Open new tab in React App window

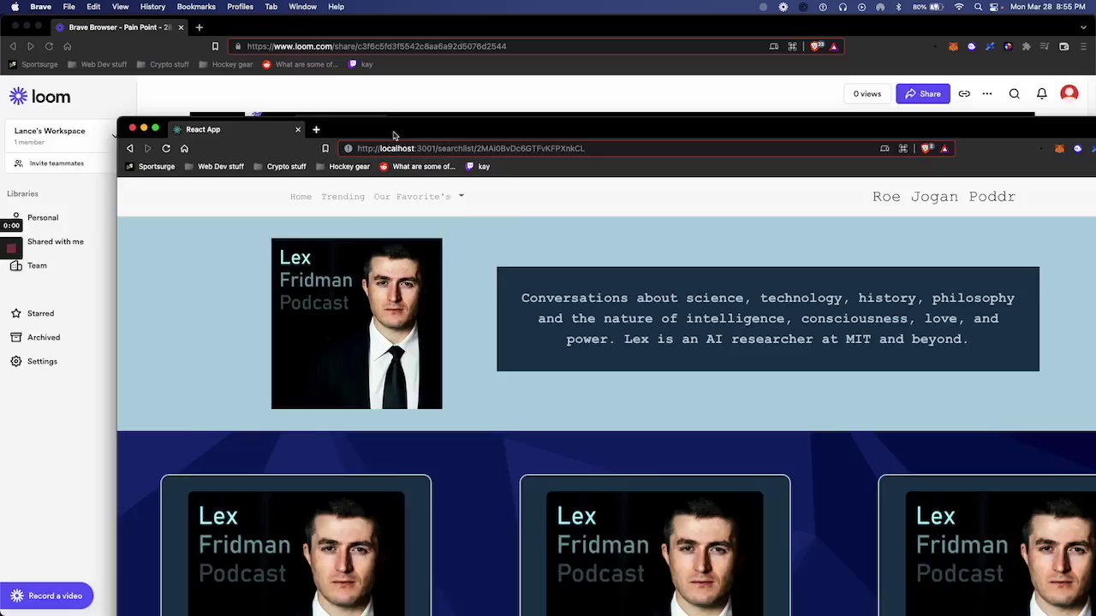(316, 129)
